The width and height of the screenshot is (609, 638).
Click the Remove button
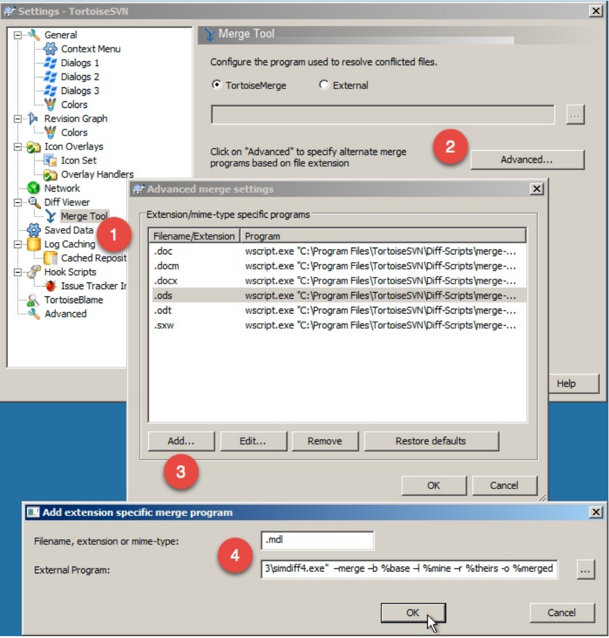pos(325,441)
